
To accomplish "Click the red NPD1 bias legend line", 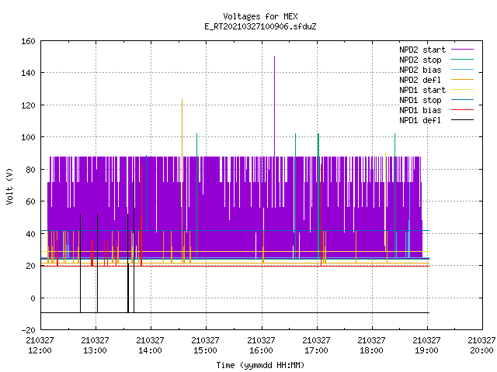I will click(463, 110).
